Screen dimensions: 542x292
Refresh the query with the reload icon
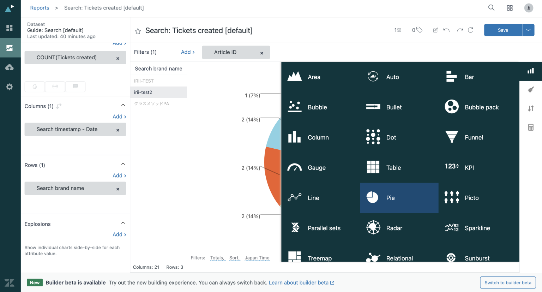point(470,30)
